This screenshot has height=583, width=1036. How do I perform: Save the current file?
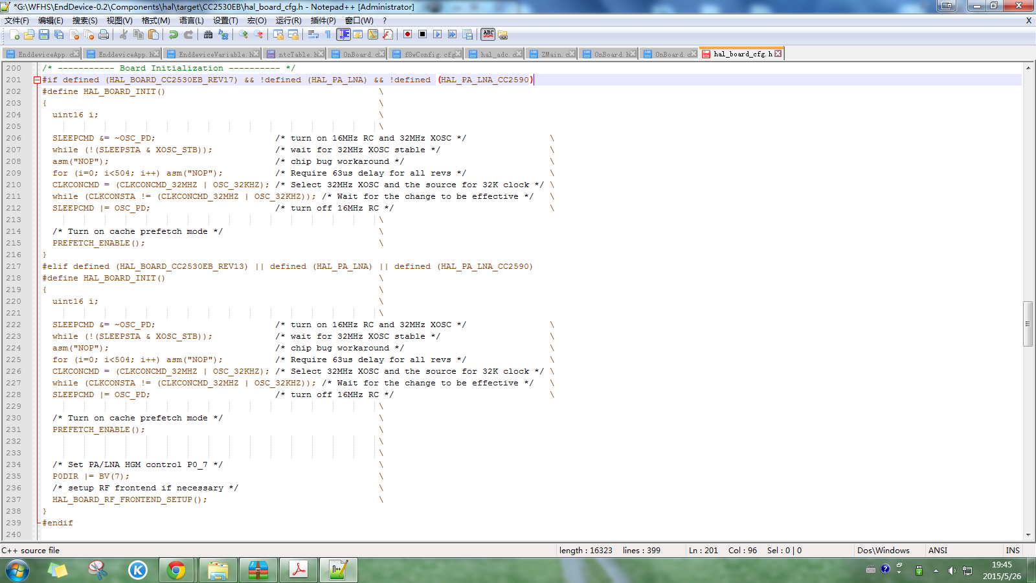coord(44,34)
